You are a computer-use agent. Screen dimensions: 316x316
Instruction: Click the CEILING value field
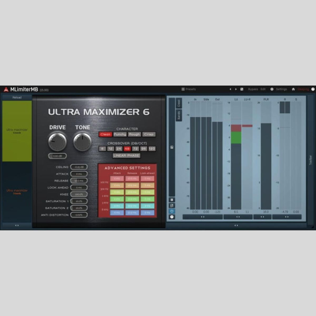point(79,167)
